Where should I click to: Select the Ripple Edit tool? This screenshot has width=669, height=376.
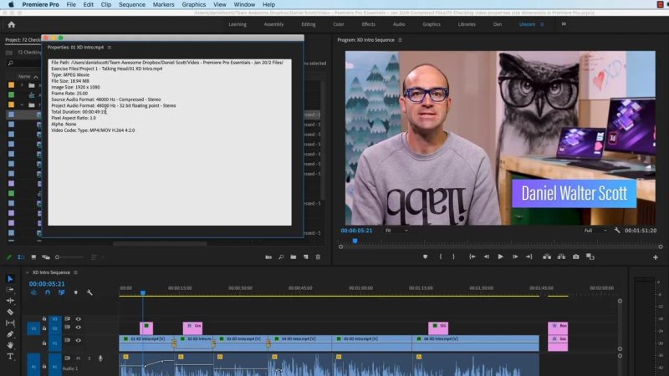click(10, 301)
